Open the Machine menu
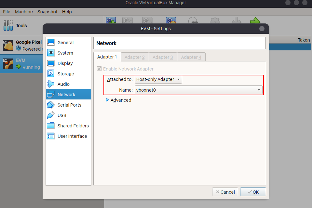This screenshot has width=312, height=208. [24, 12]
